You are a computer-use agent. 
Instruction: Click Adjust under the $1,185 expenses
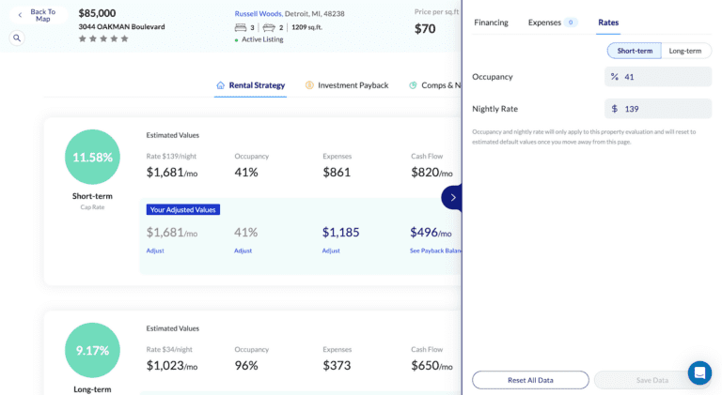[x=331, y=251]
